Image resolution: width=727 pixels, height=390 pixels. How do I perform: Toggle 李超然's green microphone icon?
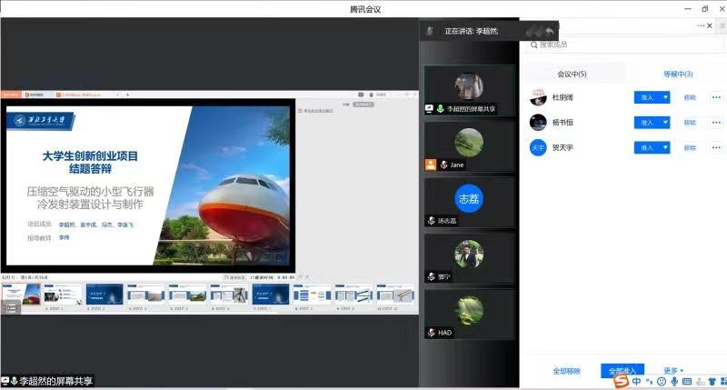point(441,108)
